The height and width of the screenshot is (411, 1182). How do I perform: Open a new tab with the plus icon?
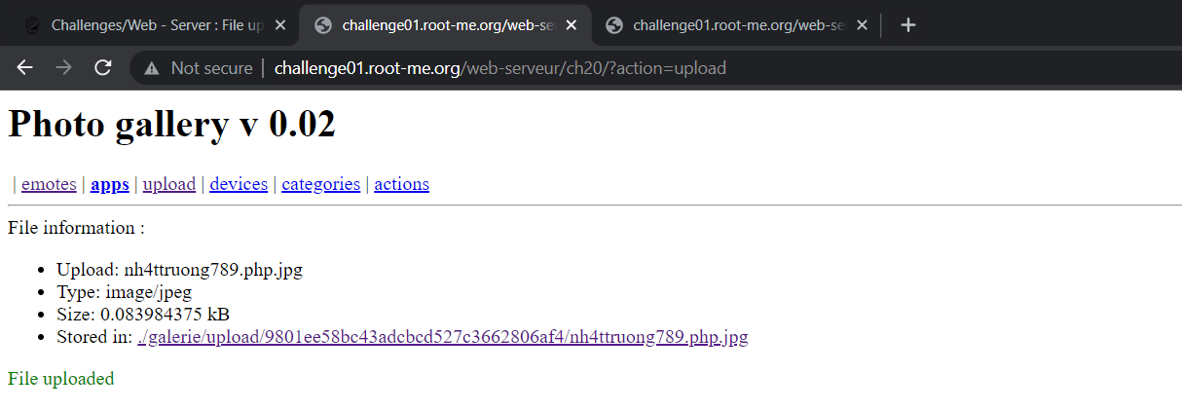coord(907,25)
